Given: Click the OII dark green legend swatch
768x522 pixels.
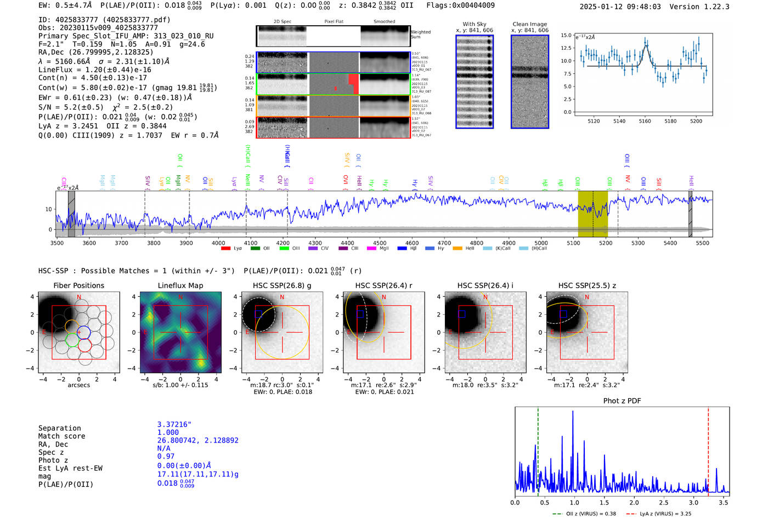Looking at the screenshot, I should (x=255, y=249).
